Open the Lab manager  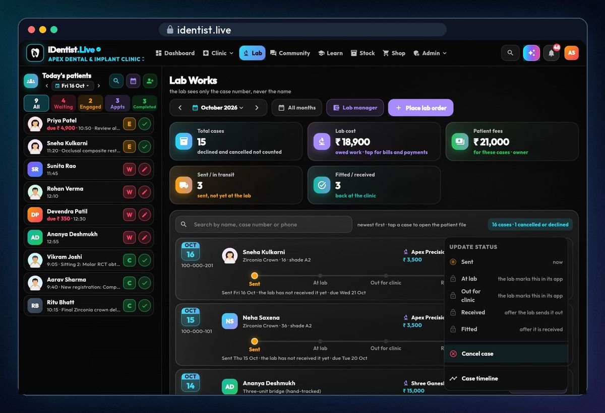pos(355,108)
